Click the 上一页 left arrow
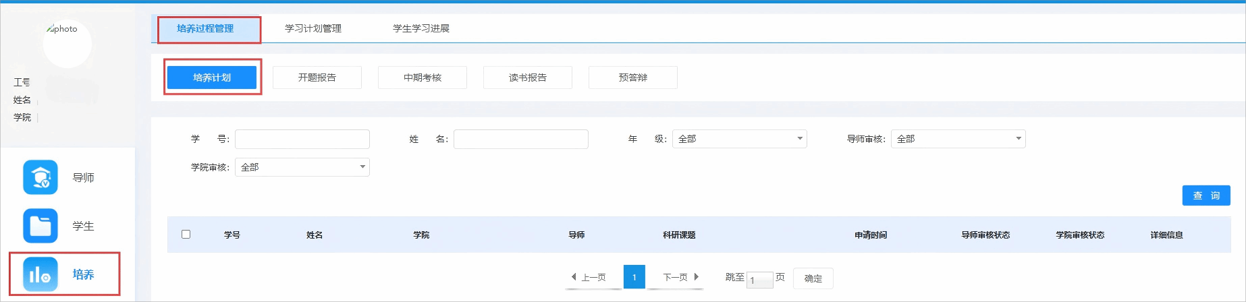Screen dimensions: 1246x302 point(574,277)
